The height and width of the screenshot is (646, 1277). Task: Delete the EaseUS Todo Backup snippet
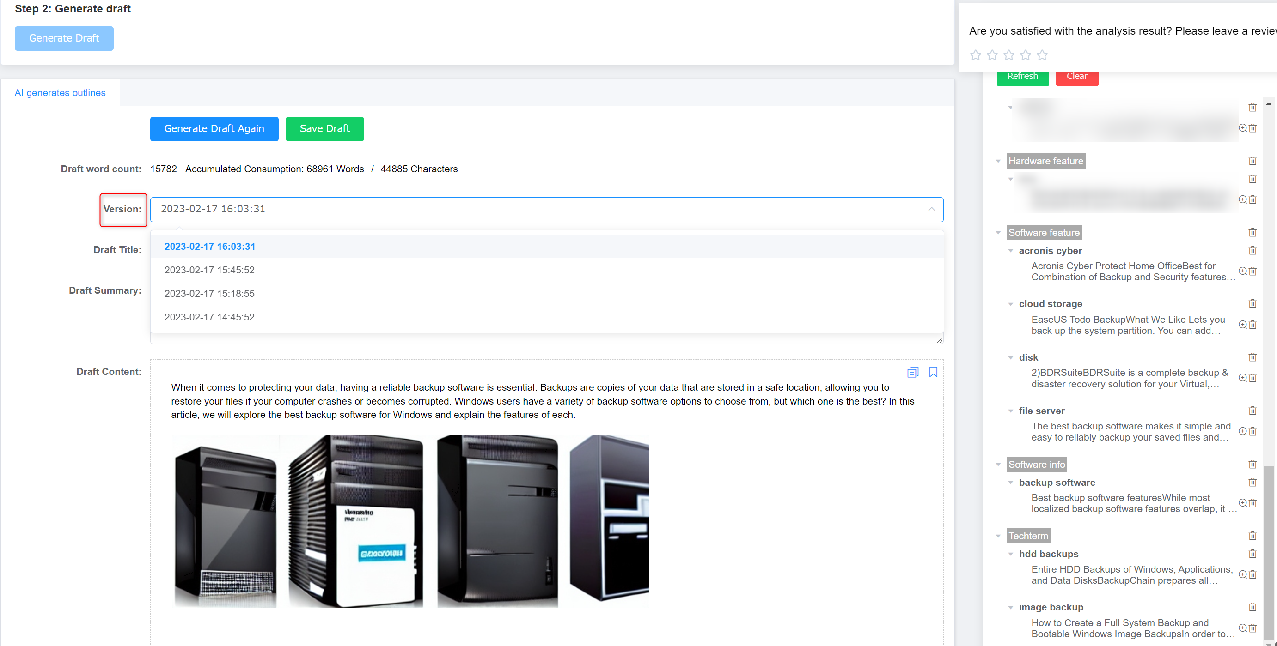[x=1253, y=325]
